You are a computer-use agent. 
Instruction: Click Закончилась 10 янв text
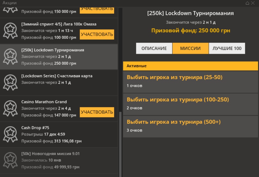41,160
